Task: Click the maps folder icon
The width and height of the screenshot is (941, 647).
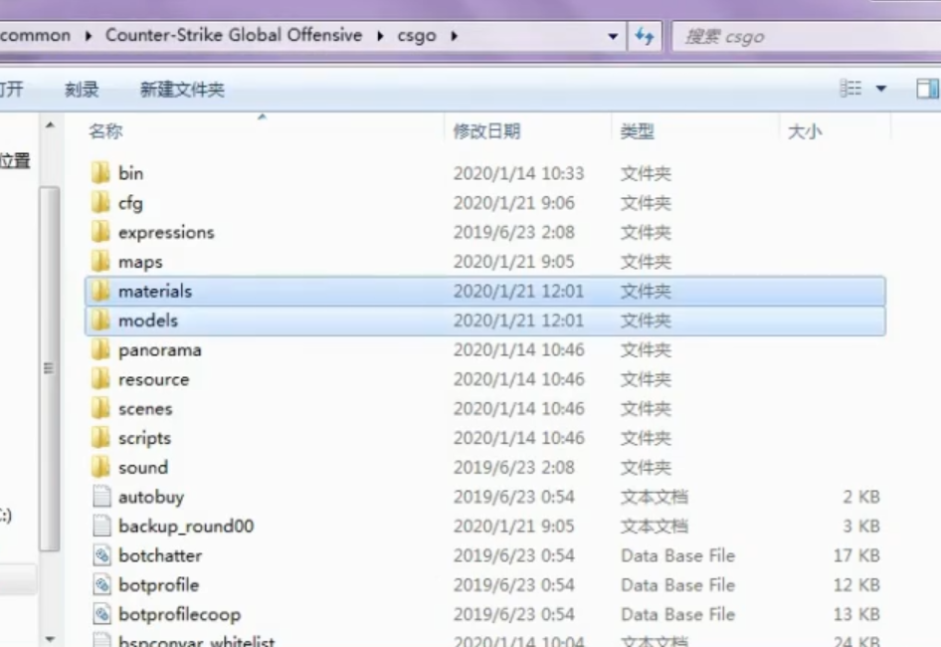Action: (100, 262)
